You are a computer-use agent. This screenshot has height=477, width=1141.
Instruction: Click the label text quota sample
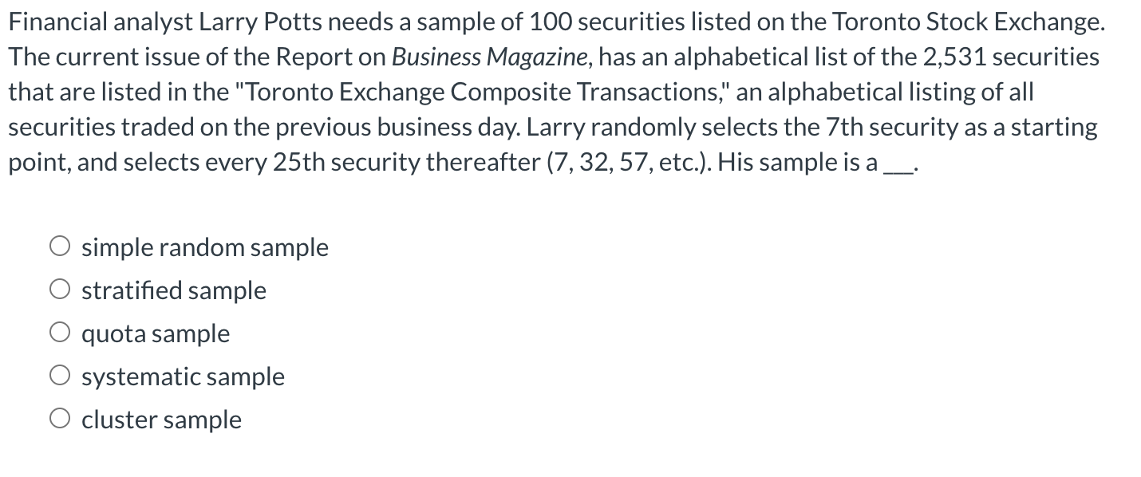(156, 333)
